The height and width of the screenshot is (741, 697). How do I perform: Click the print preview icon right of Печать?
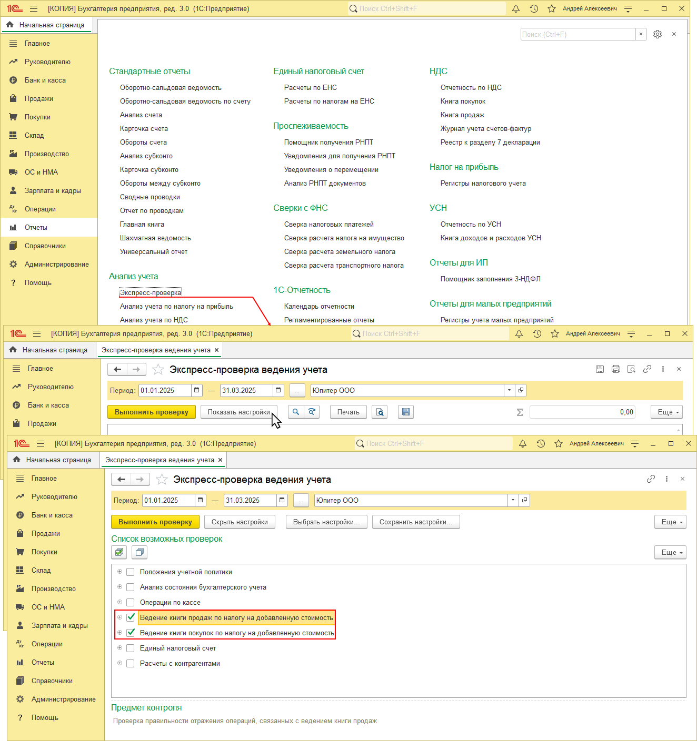(x=380, y=412)
